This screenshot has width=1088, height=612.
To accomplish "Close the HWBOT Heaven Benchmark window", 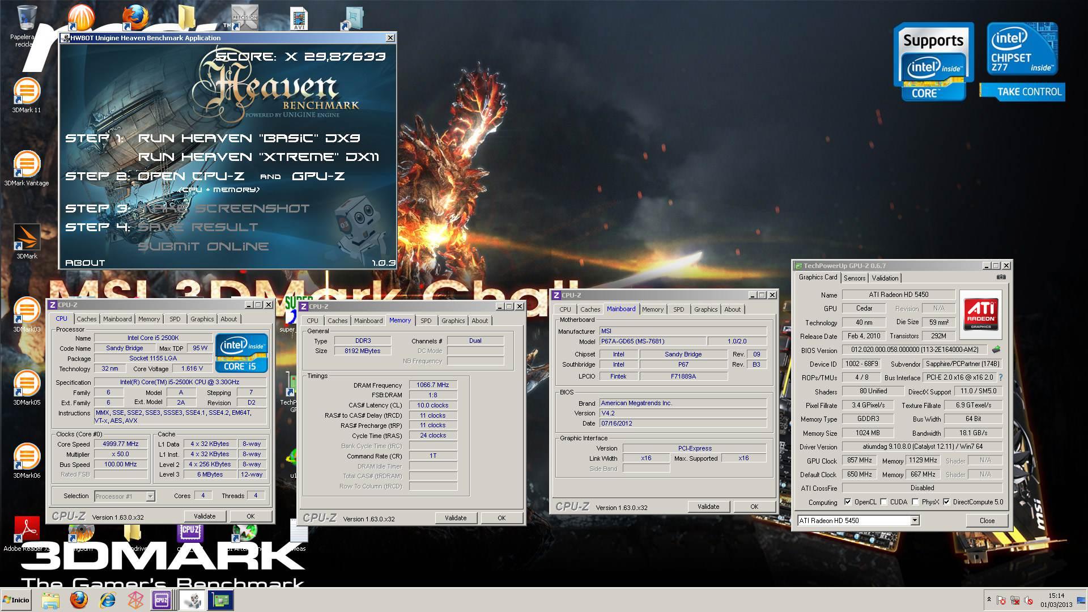I will 390,38.
